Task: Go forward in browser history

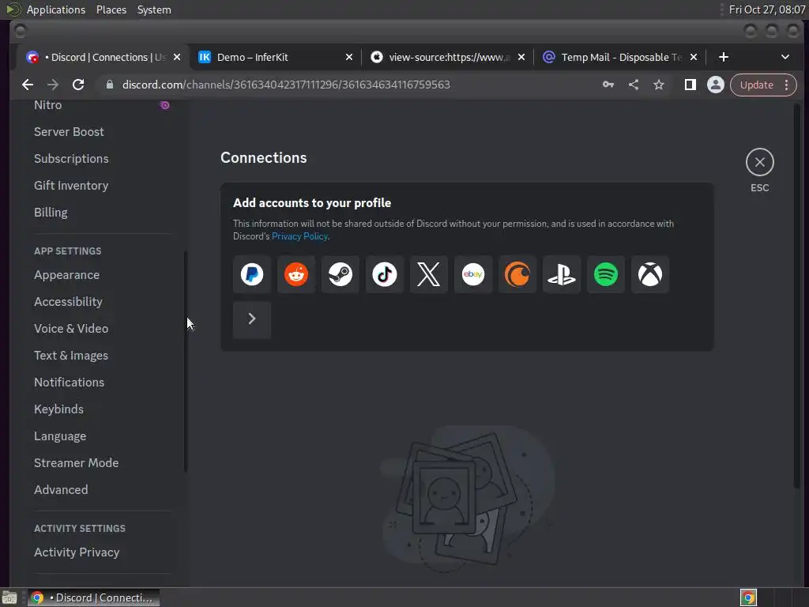Action: (x=53, y=85)
